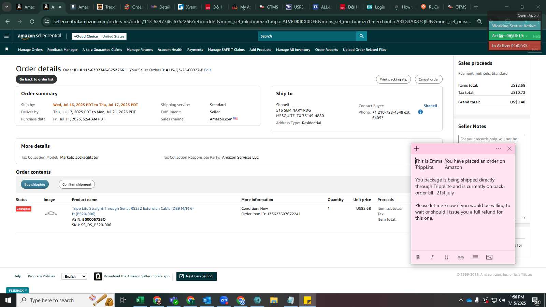
Task: Open Manage Orders menu item
Action: point(30,50)
